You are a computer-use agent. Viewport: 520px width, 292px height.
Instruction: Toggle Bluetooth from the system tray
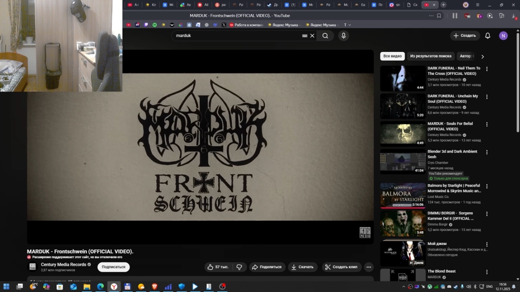[x=475, y=287]
